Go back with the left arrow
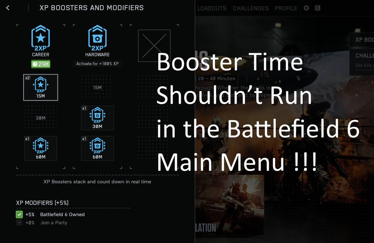The height and width of the screenshot is (243, 374). (8, 8)
